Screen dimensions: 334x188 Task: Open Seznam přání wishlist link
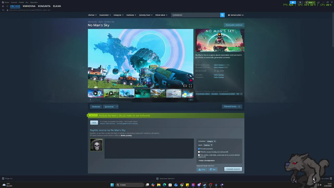236,15
